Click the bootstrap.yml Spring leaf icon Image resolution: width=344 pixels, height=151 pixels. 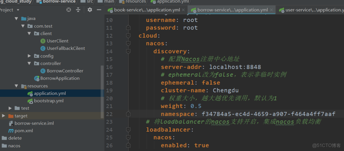pos(30,101)
